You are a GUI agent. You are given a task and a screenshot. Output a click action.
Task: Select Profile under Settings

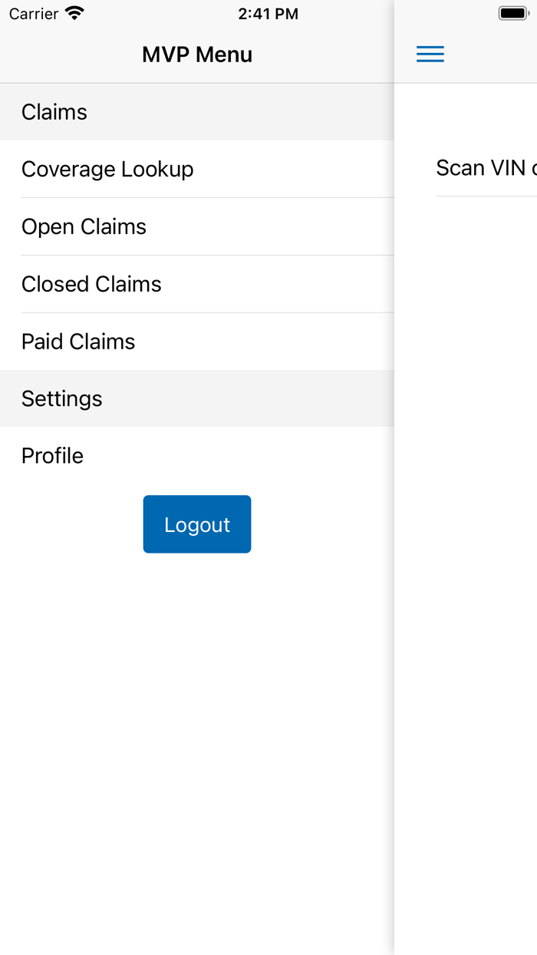[x=52, y=455]
